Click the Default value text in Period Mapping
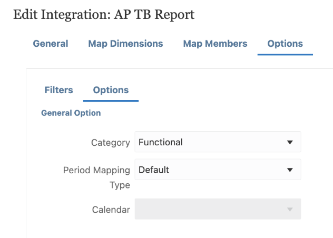Viewport: 333px width, 238px height. coord(153,170)
